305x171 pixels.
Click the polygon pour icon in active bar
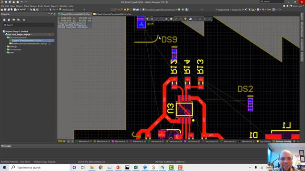(190, 19)
